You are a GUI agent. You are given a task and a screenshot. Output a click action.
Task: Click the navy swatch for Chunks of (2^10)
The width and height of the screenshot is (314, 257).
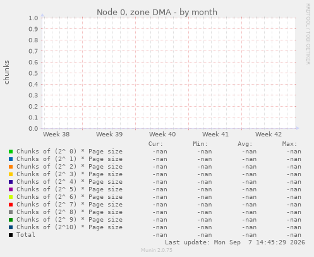(11, 227)
